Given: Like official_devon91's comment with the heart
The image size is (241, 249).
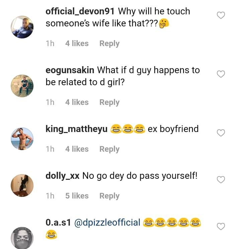Looking at the screenshot, I should 221,15.
